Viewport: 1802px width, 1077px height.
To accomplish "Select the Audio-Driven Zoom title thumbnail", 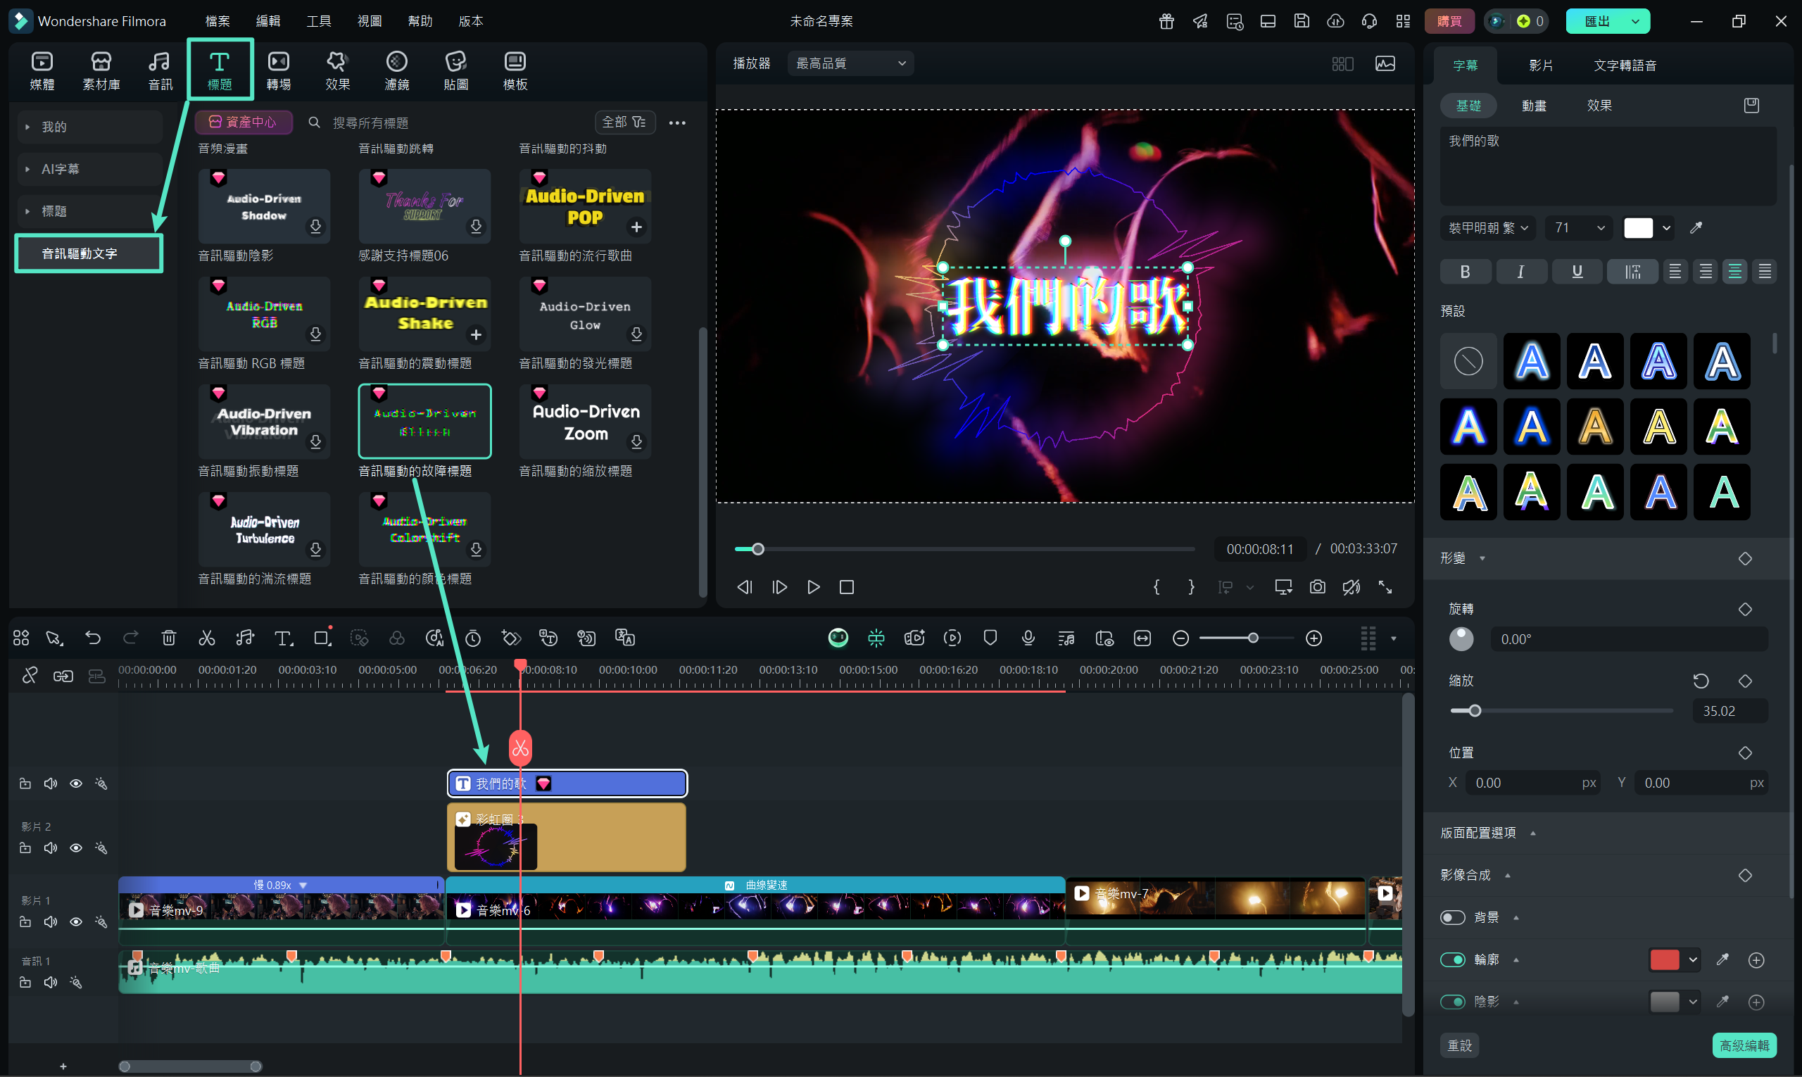I will [585, 422].
